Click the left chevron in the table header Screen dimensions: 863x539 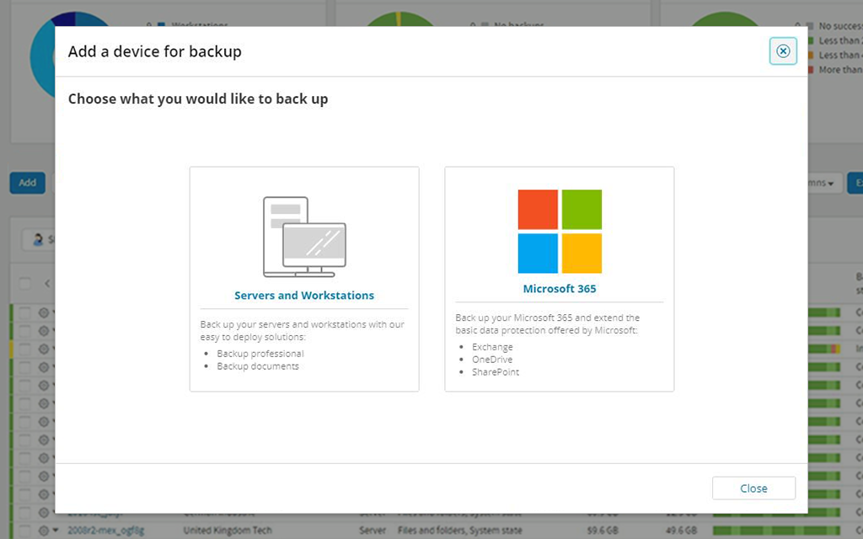[47, 283]
